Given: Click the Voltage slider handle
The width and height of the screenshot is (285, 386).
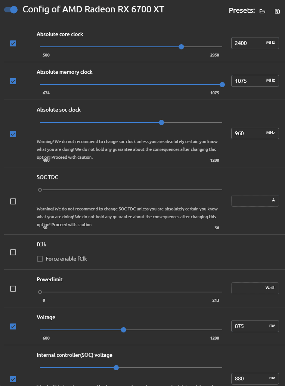Looking at the screenshot, I should tap(124, 330).
